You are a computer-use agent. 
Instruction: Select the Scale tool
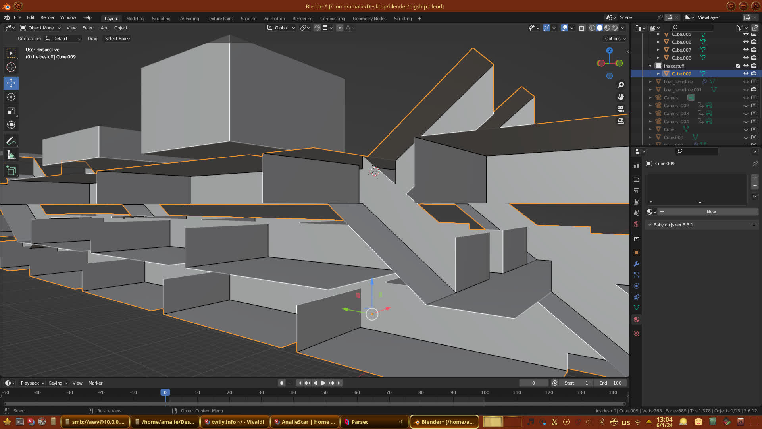tap(11, 111)
